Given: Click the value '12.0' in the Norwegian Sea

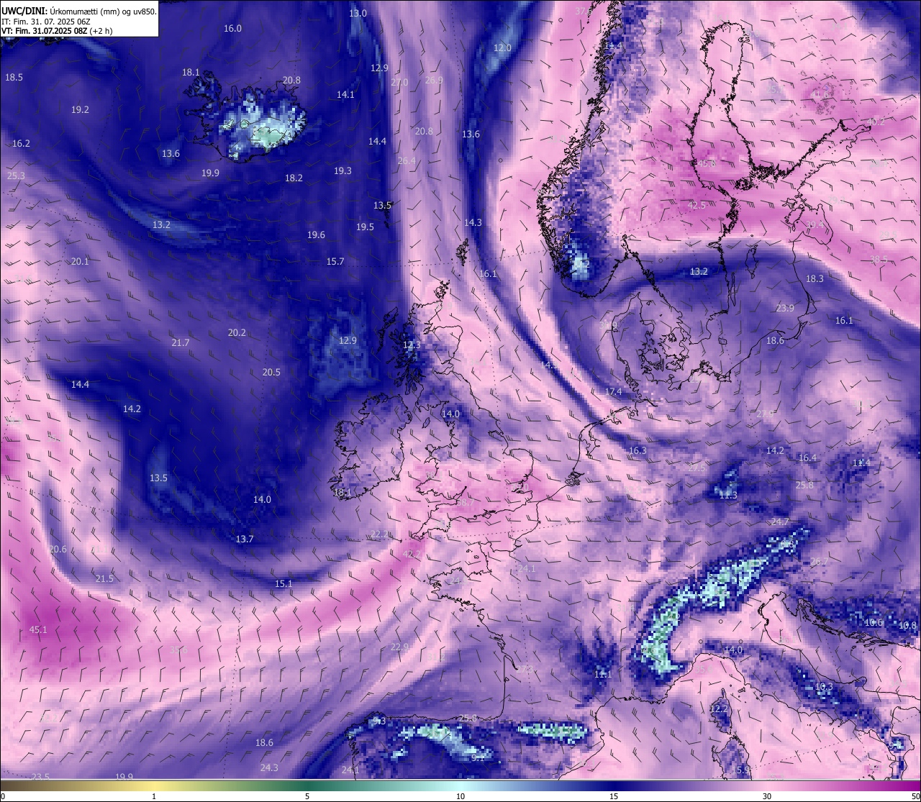Looking at the screenshot, I should tap(502, 47).
